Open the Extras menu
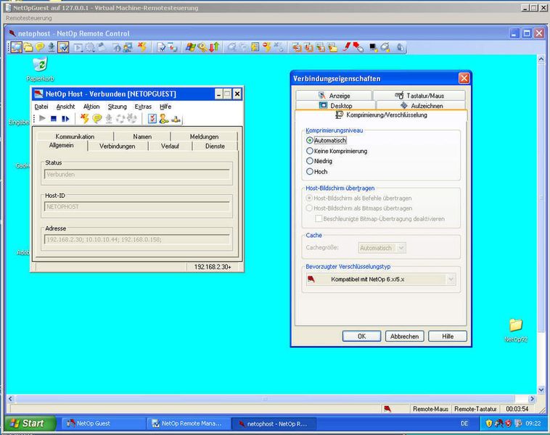 coord(143,107)
